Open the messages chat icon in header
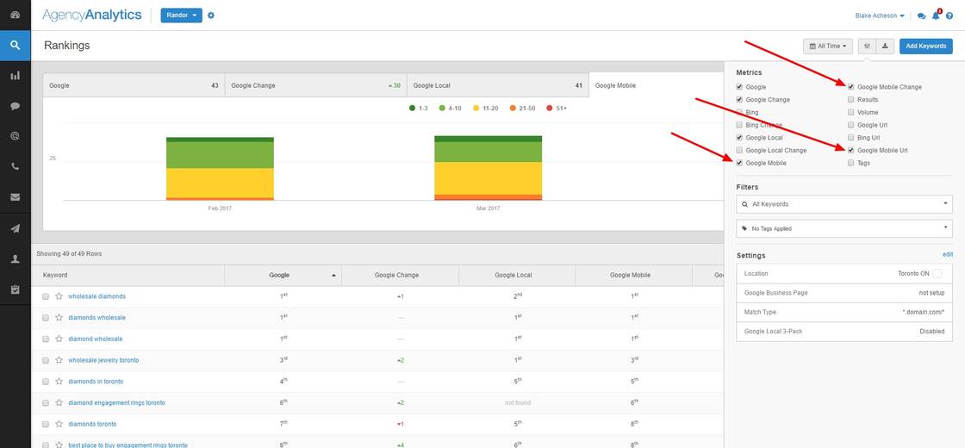965x448 pixels. (x=921, y=16)
